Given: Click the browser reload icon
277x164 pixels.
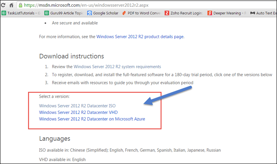Looking at the screenshot, I should pos(3,4).
